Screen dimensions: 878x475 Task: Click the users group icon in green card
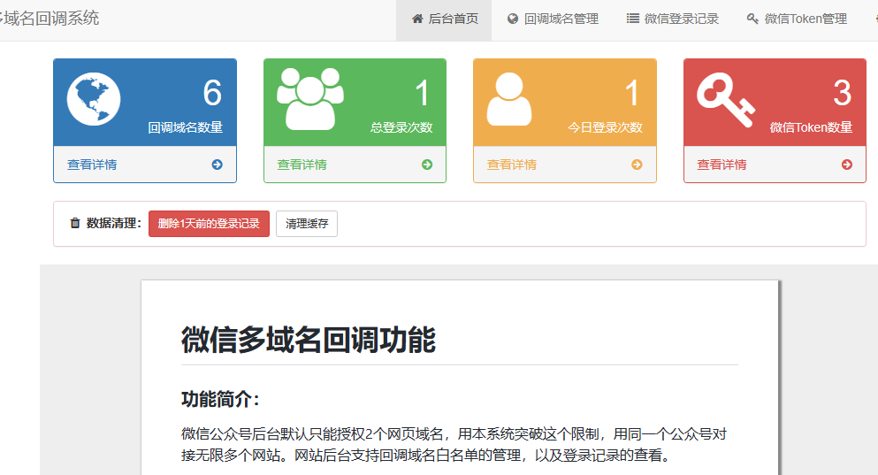pyautogui.click(x=309, y=97)
